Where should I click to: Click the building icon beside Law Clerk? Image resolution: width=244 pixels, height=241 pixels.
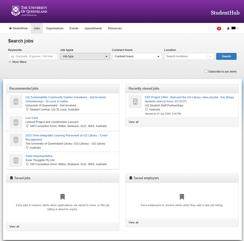click(16, 122)
